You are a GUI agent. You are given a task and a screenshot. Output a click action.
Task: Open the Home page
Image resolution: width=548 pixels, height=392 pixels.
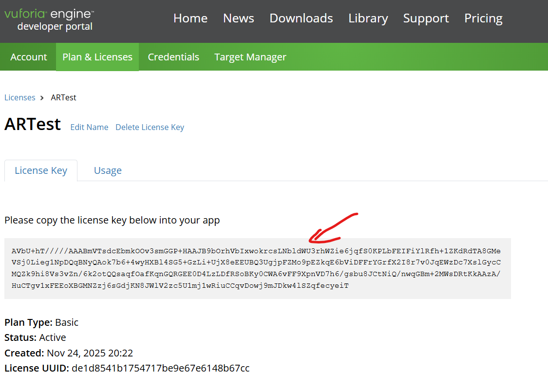click(x=190, y=18)
